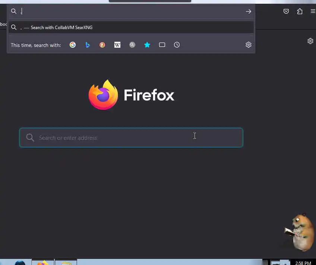Click the Go arrow in the address bar

tap(248, 12)
